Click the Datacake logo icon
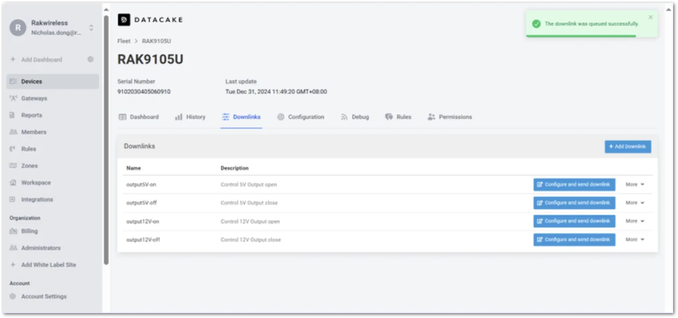 [124, 20]
